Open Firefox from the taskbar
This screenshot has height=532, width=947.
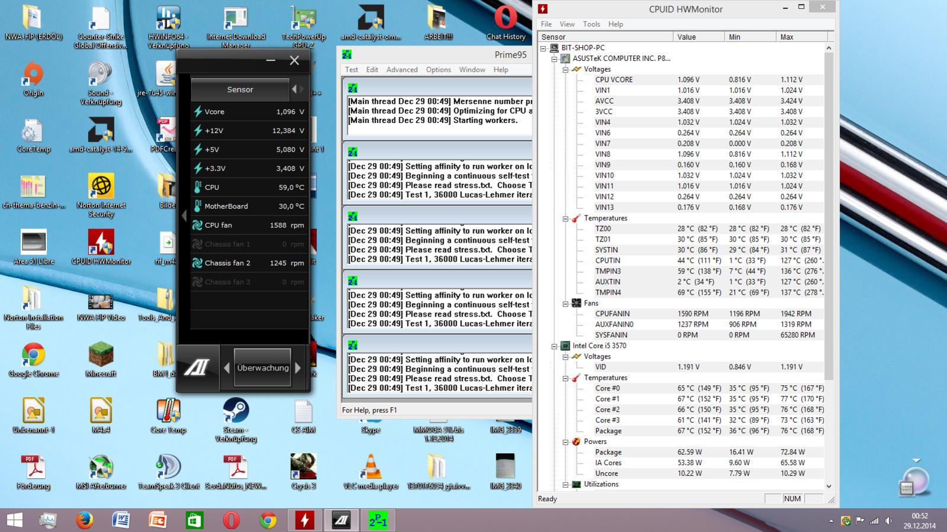[85, 520]
